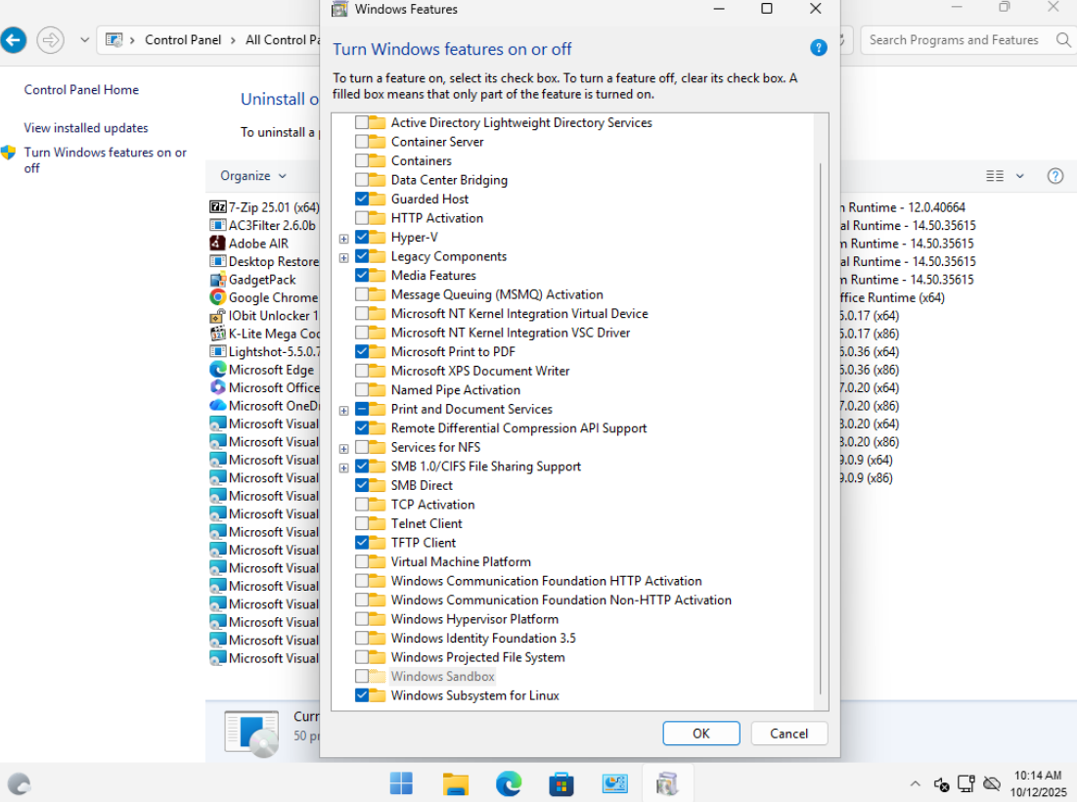
Task: Open the Programs and Features help icon
Action: pyautogui.click(x=1055, y=176)
